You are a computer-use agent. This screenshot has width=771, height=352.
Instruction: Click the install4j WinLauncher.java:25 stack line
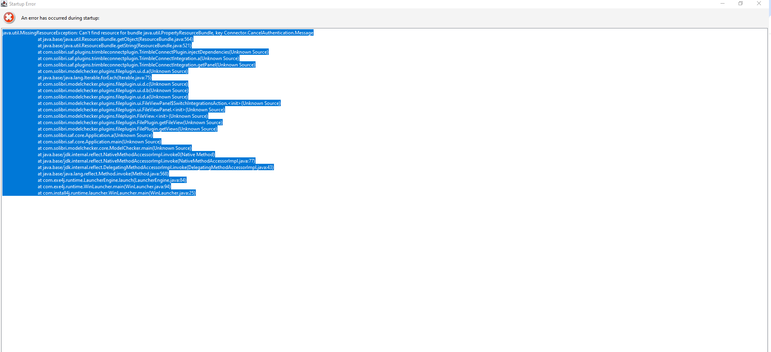[117, 193]
